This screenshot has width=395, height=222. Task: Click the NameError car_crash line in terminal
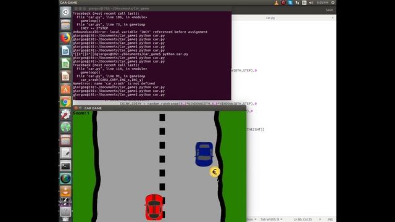[x=114, y=84]
